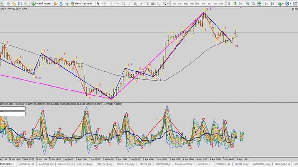
Task: Open MetaEditor with the gold book icon
Action: click(x=55, y=4)
